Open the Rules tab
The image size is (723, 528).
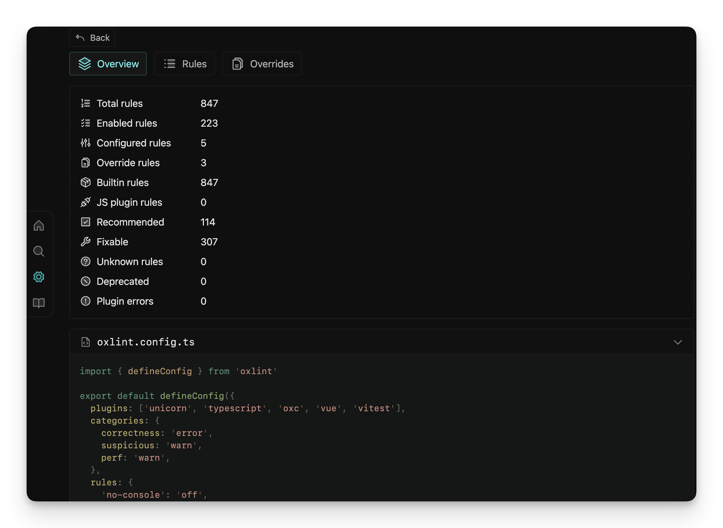click(185, 64)
